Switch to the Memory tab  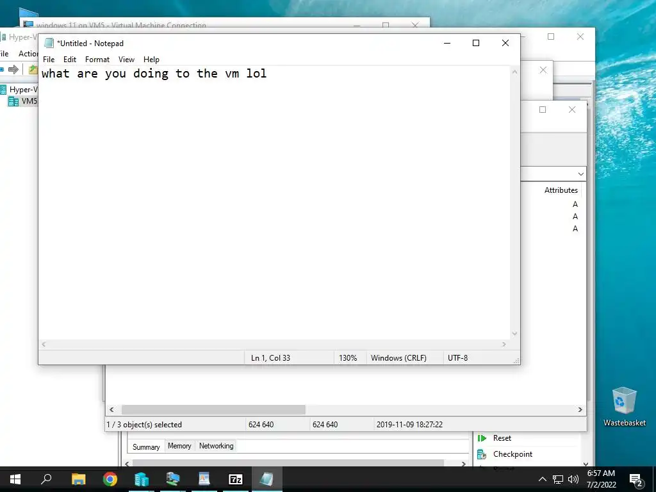pyautogui.click(x=179, y=446)
